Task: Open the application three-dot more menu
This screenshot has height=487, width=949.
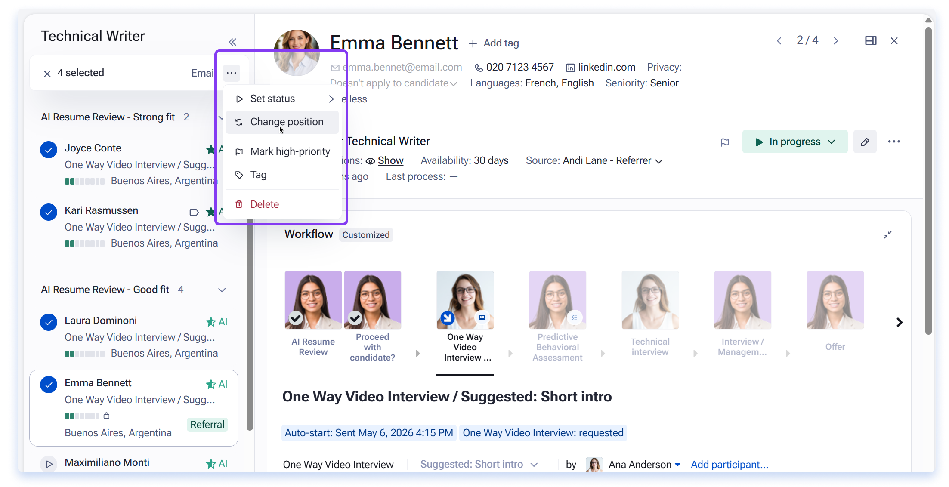Action: [x=894, y=142]
